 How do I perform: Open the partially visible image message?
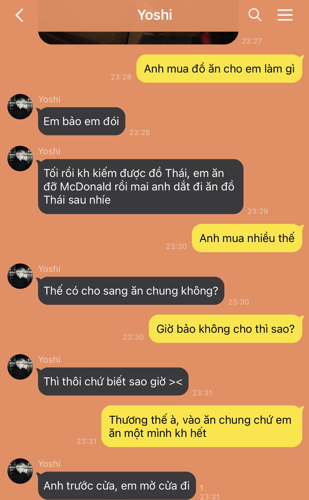(138, 37)
